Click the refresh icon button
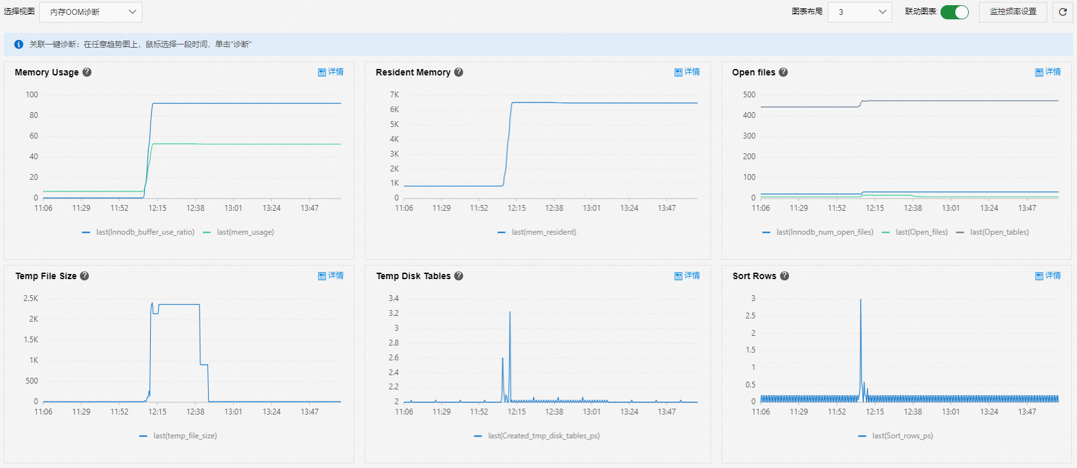1077x468 pixels. coord(1063,12)
